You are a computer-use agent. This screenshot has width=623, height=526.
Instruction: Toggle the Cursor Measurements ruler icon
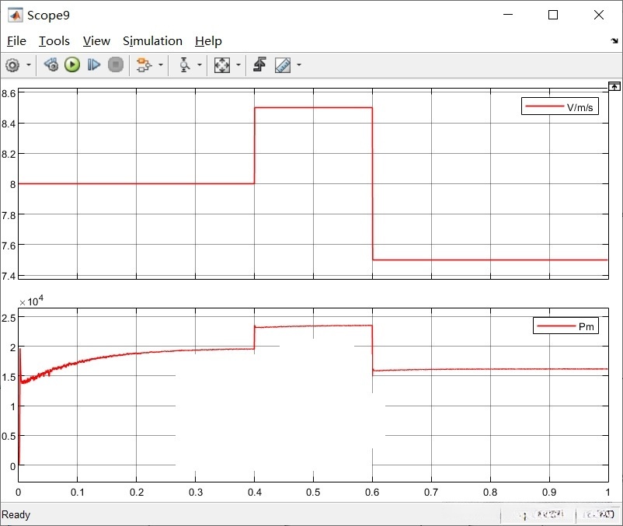[282, 65]
